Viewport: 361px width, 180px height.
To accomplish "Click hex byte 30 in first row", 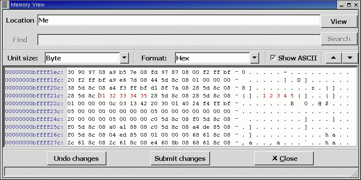I will coord(71,72).
